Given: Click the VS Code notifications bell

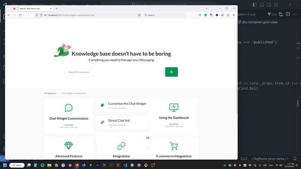Looking at the screenshot, I should pos(295,159).
